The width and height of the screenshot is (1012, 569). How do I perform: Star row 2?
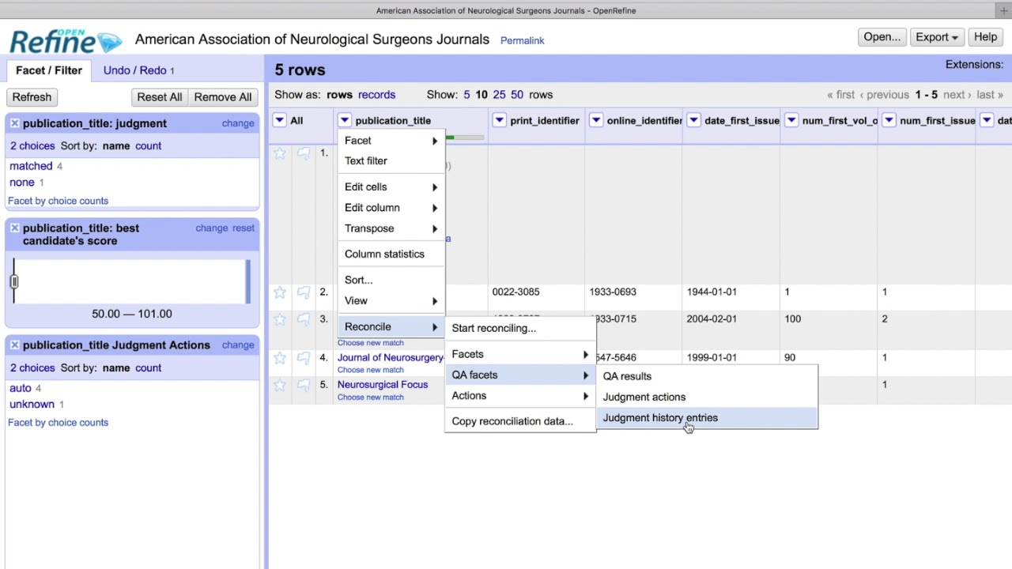280,292
